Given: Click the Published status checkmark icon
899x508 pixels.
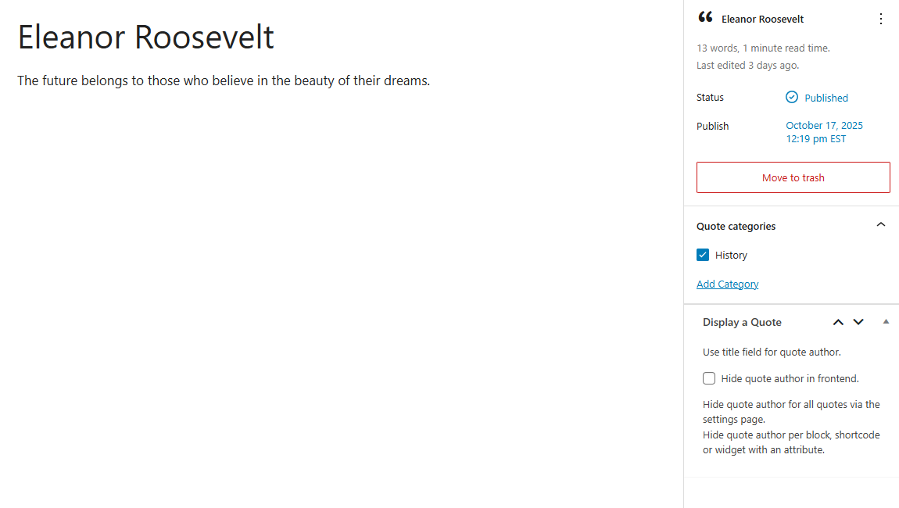Looking at the screenshot, I should (792, 98).
